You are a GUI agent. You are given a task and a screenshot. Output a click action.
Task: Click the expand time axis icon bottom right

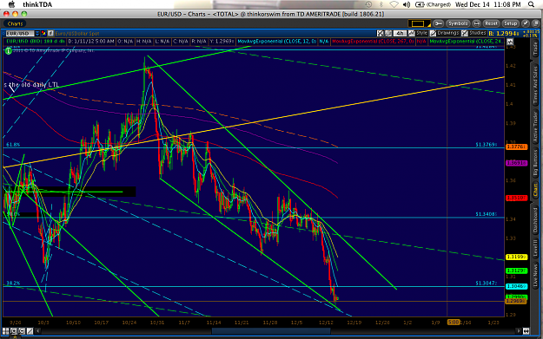pos(526,331)
